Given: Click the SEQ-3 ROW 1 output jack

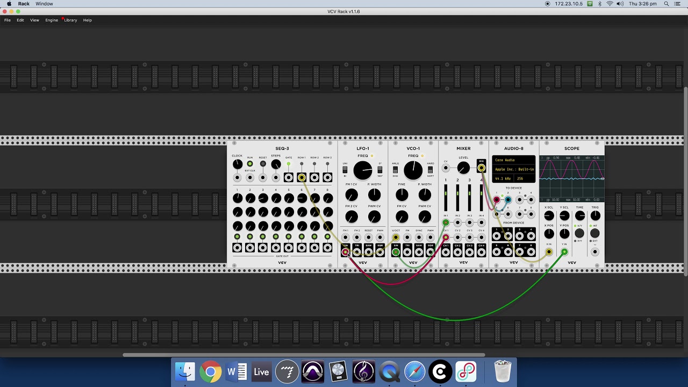Looking at the screenshot, I should (x=302, y=177).
